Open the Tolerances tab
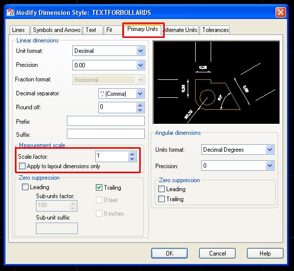This screenshot has width=294, height=271. click(x=216, y=30)
